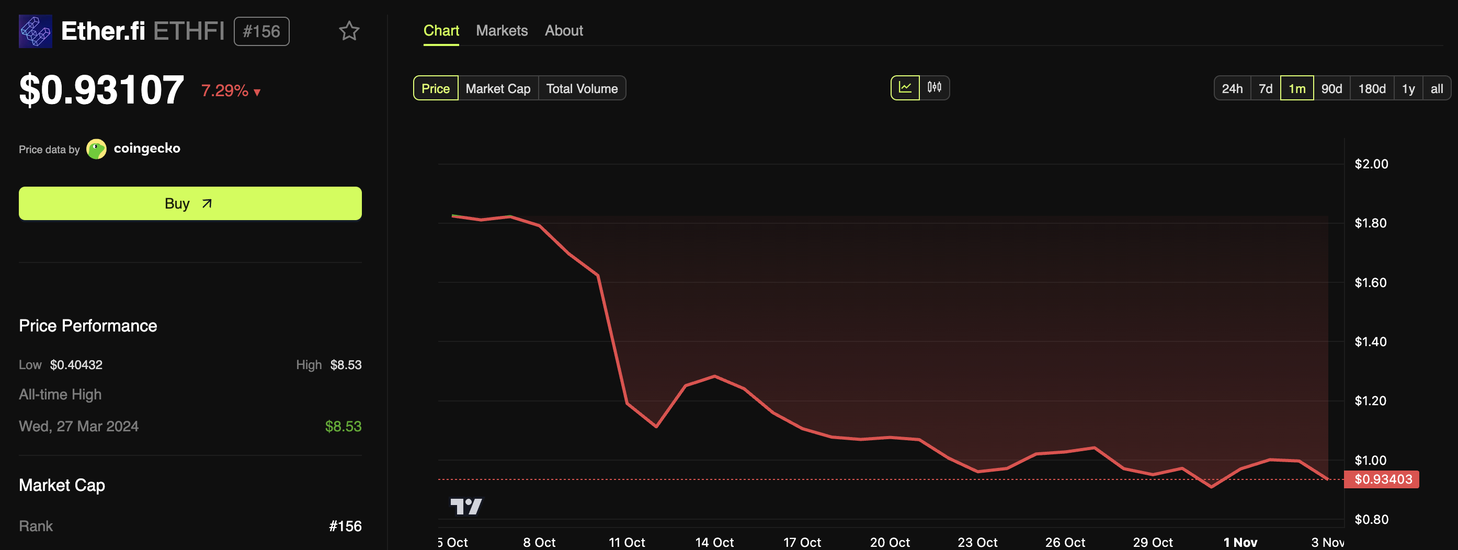
Task: Click the 7.29% price change text
Action: tap(225, 90)
